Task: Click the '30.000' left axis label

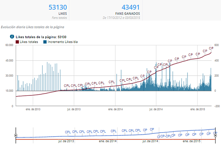Action: [9, 76]
